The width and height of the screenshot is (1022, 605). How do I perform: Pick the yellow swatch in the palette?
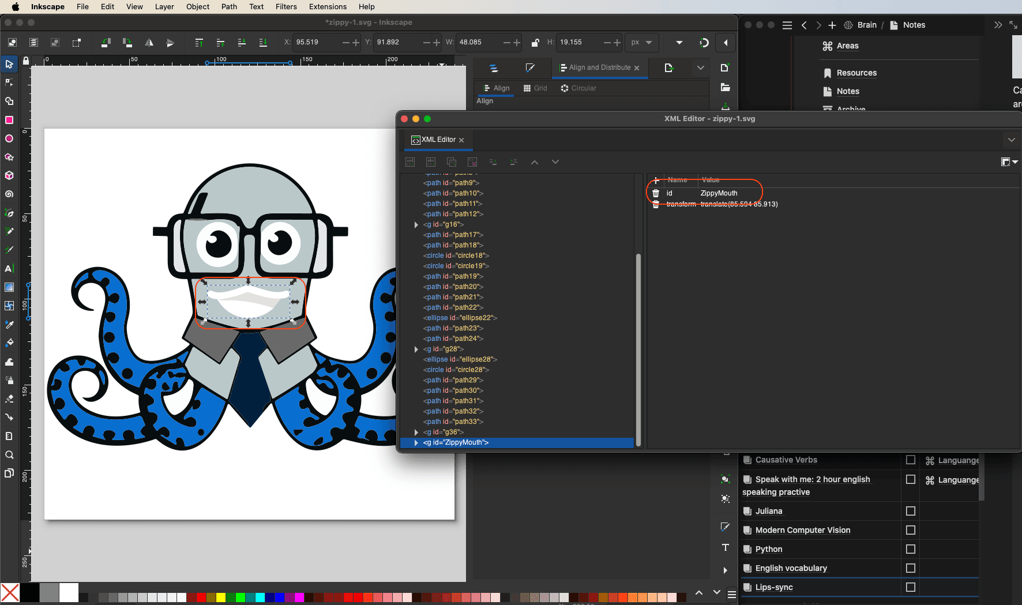tap(220, 598)
